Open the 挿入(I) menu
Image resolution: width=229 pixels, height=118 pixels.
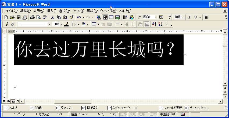[x=52, y=11]
